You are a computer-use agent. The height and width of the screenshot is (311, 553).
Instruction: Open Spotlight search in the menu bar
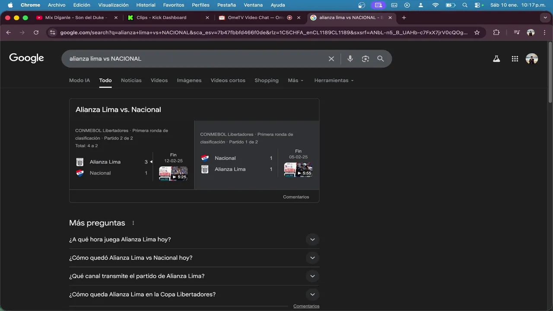[x=465, y=5]
